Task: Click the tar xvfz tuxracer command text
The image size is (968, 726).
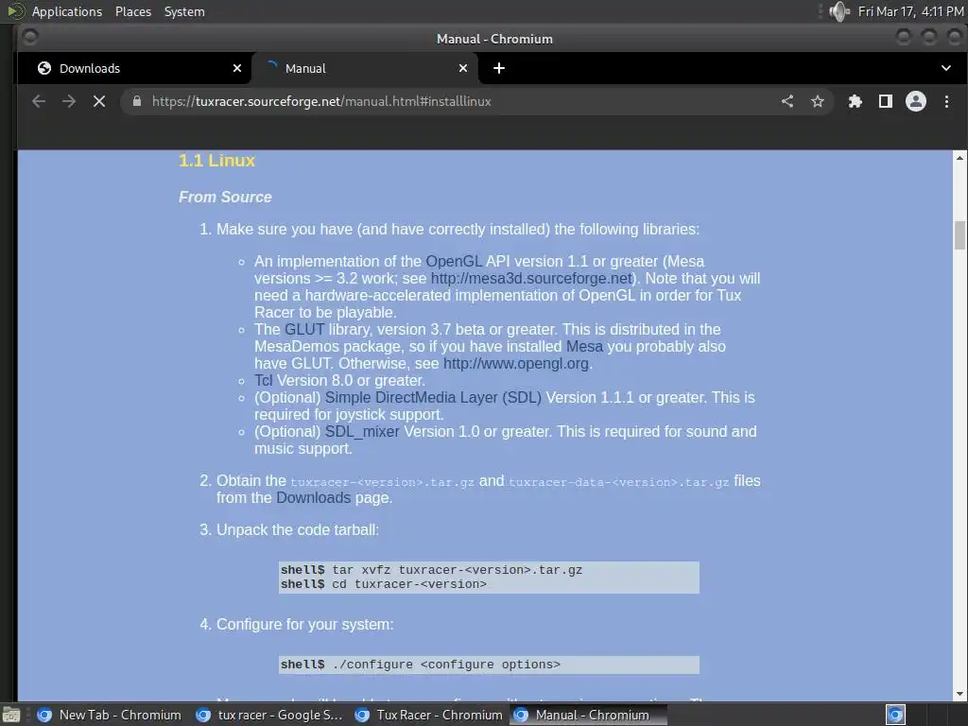Action: (457, 570)
